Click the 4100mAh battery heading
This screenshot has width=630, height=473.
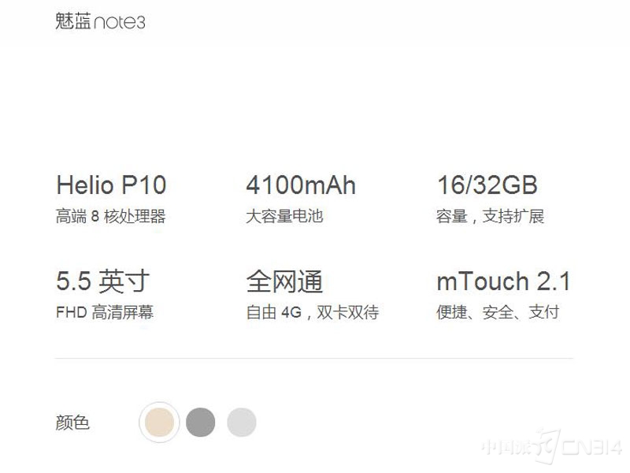(301, 185)
